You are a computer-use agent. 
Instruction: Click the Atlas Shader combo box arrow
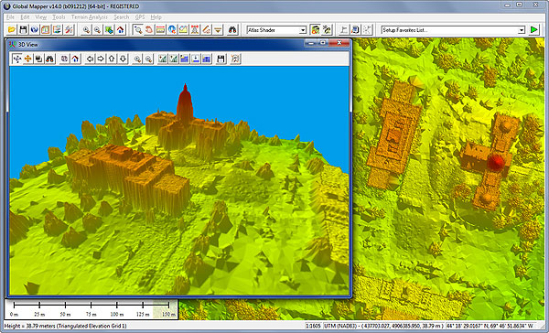303,30
